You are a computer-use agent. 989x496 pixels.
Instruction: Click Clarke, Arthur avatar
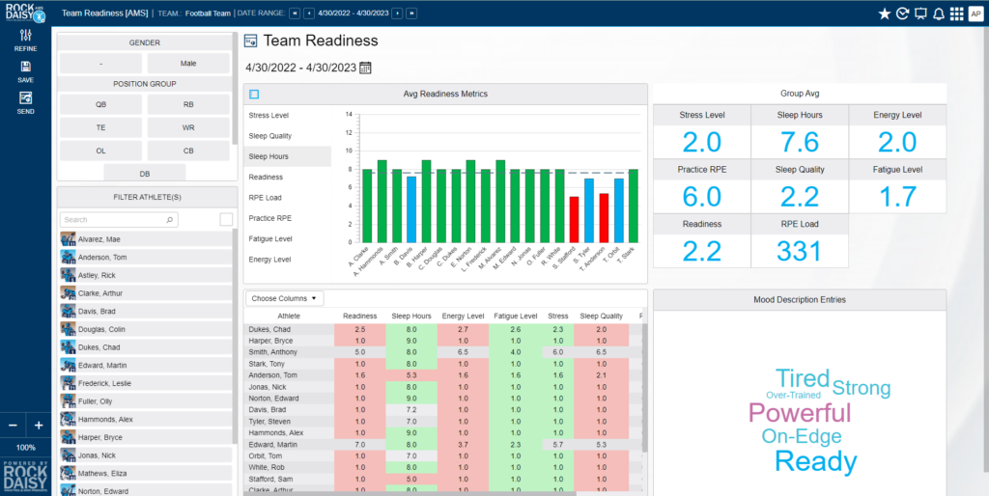pos(68,293)
